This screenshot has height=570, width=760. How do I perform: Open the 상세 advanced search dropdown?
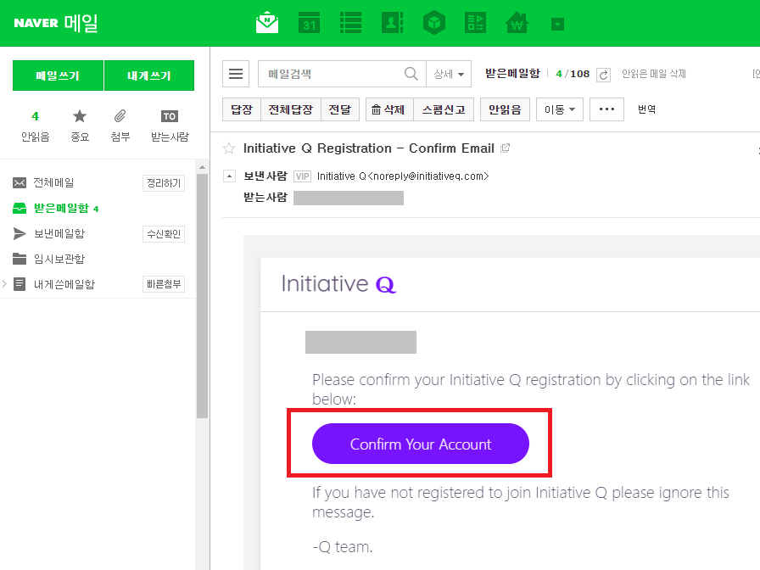449,74
